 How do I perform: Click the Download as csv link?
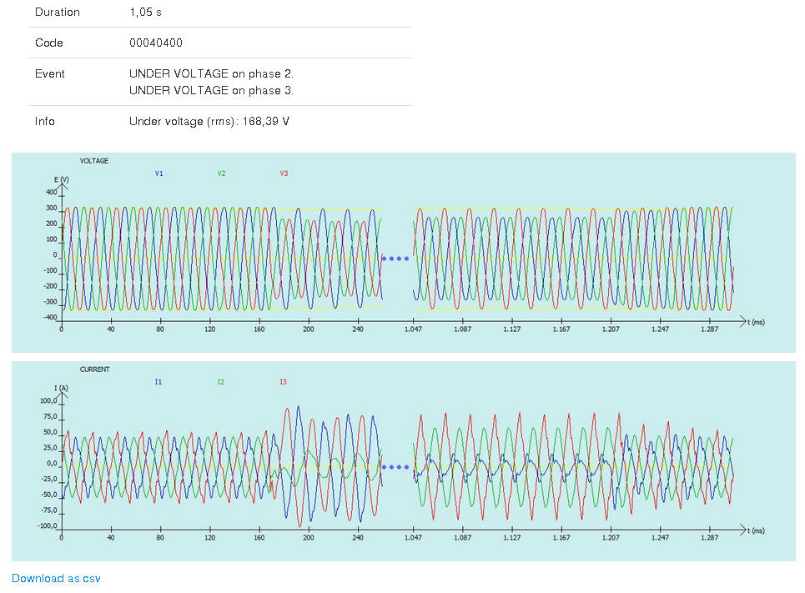coord(56,578)
